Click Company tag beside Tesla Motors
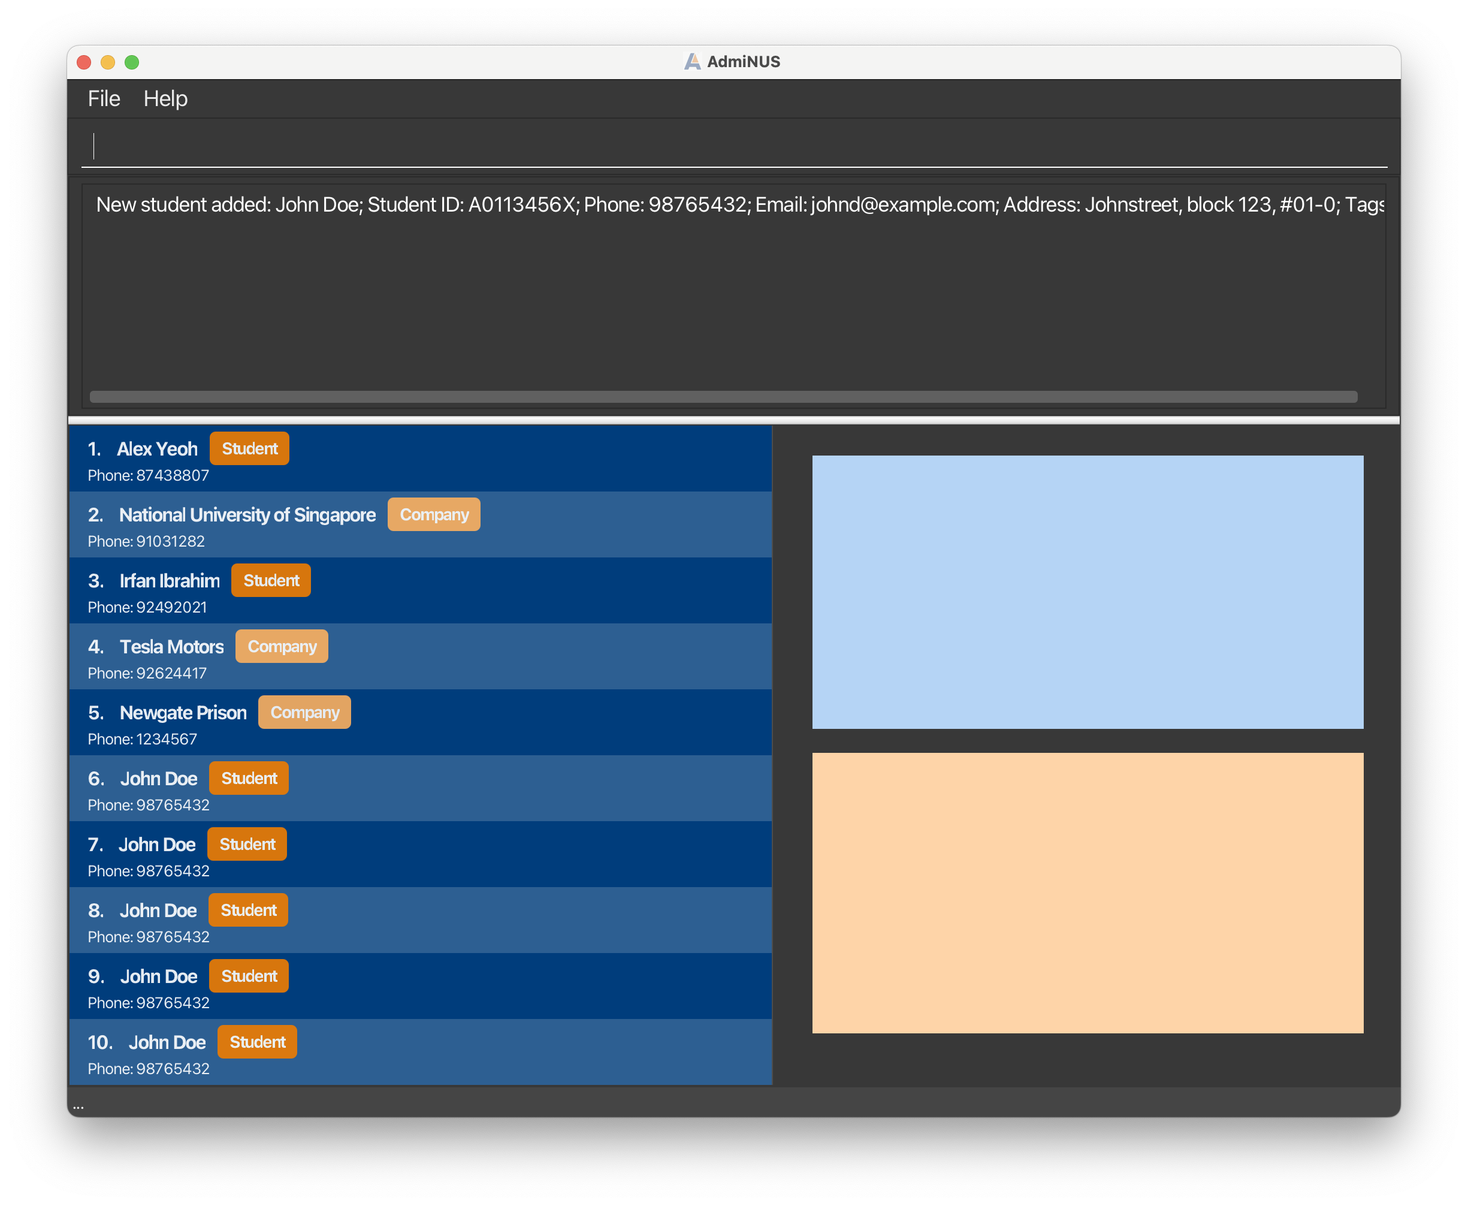The height and width of the screenshot is (1206, 1468). tap(281, 647)
